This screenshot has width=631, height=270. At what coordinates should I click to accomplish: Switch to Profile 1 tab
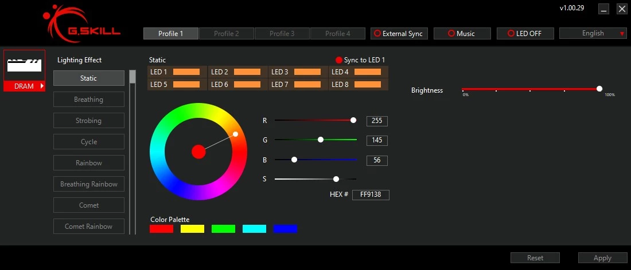click(170, 34)
